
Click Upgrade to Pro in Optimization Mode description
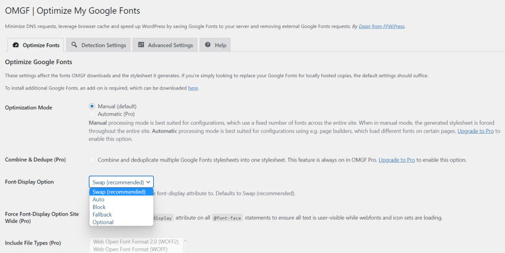click(x=476, y=131)
